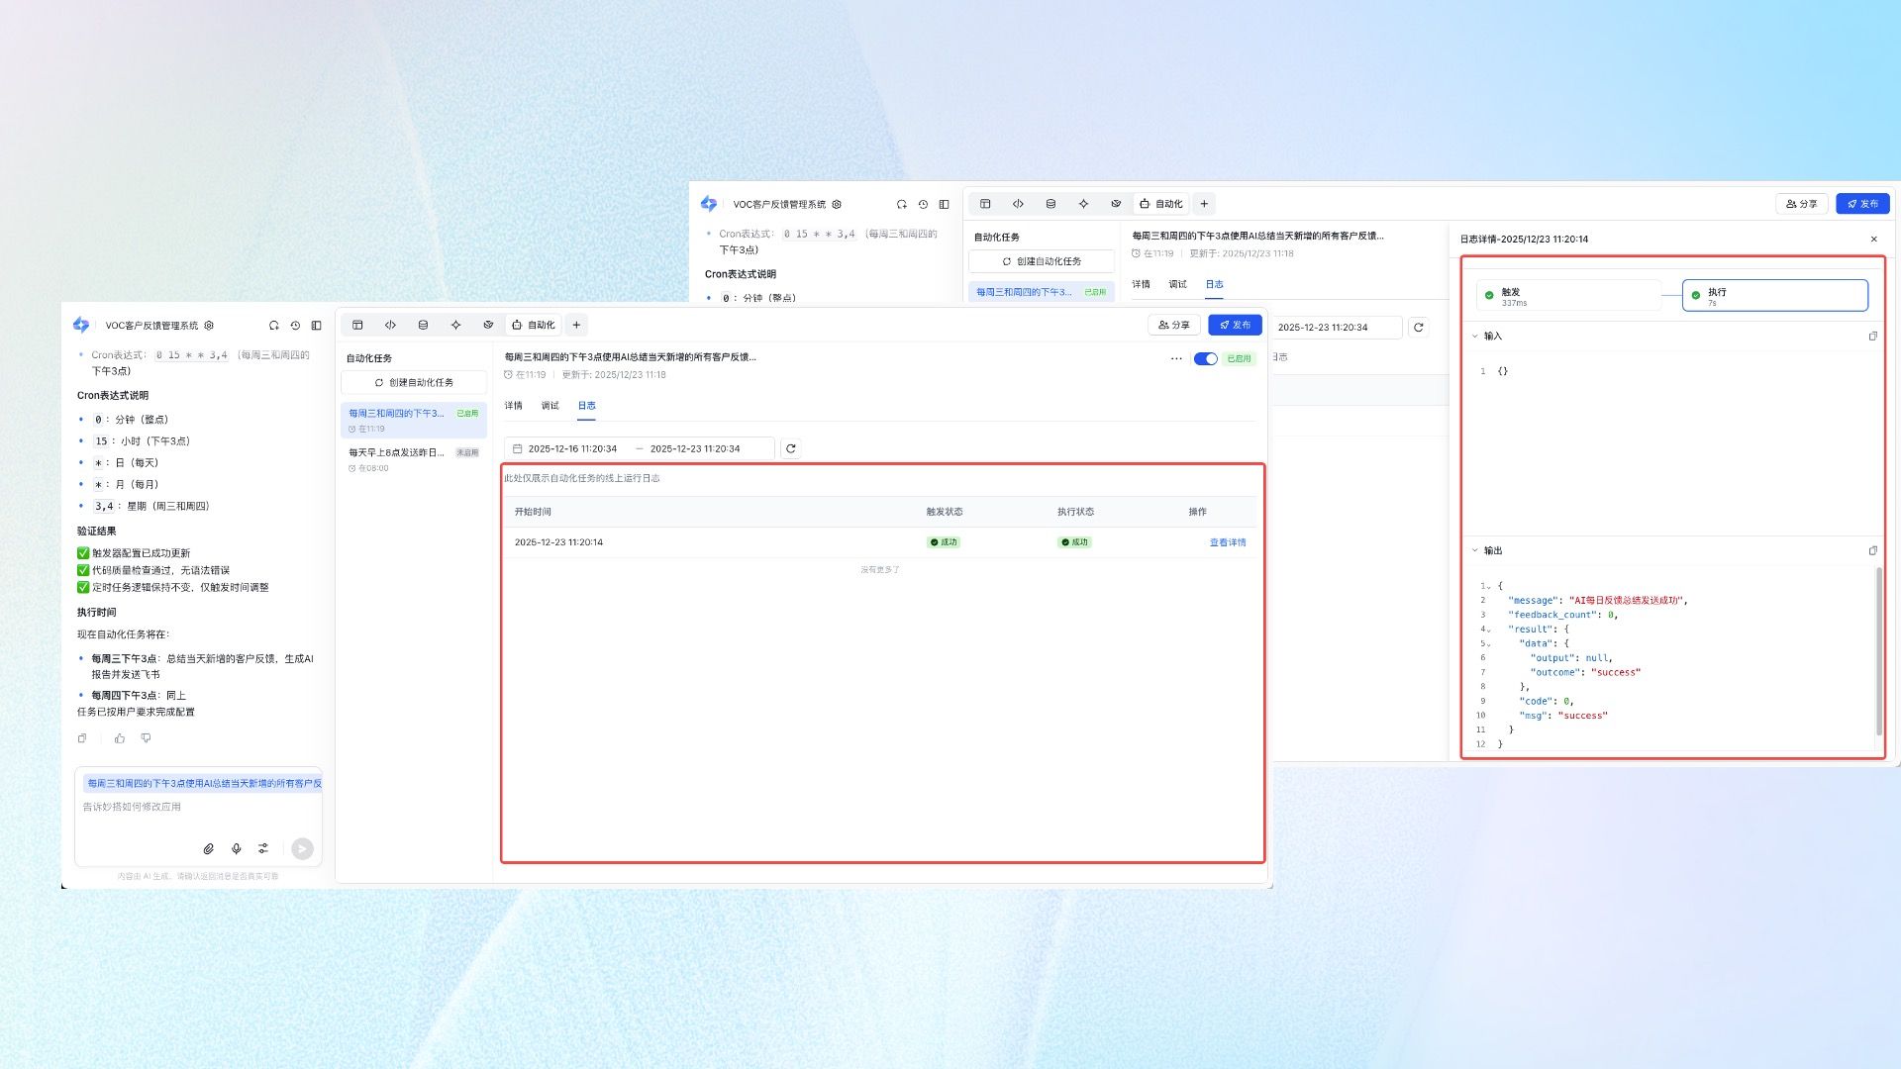This screenshot has width=1901, height=1069.
Task: Fold the "result" JSON block at line 4
Action: [x=1488, y=630]
